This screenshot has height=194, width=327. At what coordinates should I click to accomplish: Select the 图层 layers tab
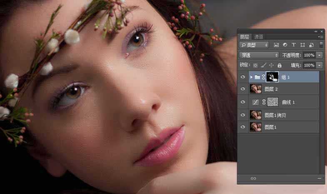246,37
